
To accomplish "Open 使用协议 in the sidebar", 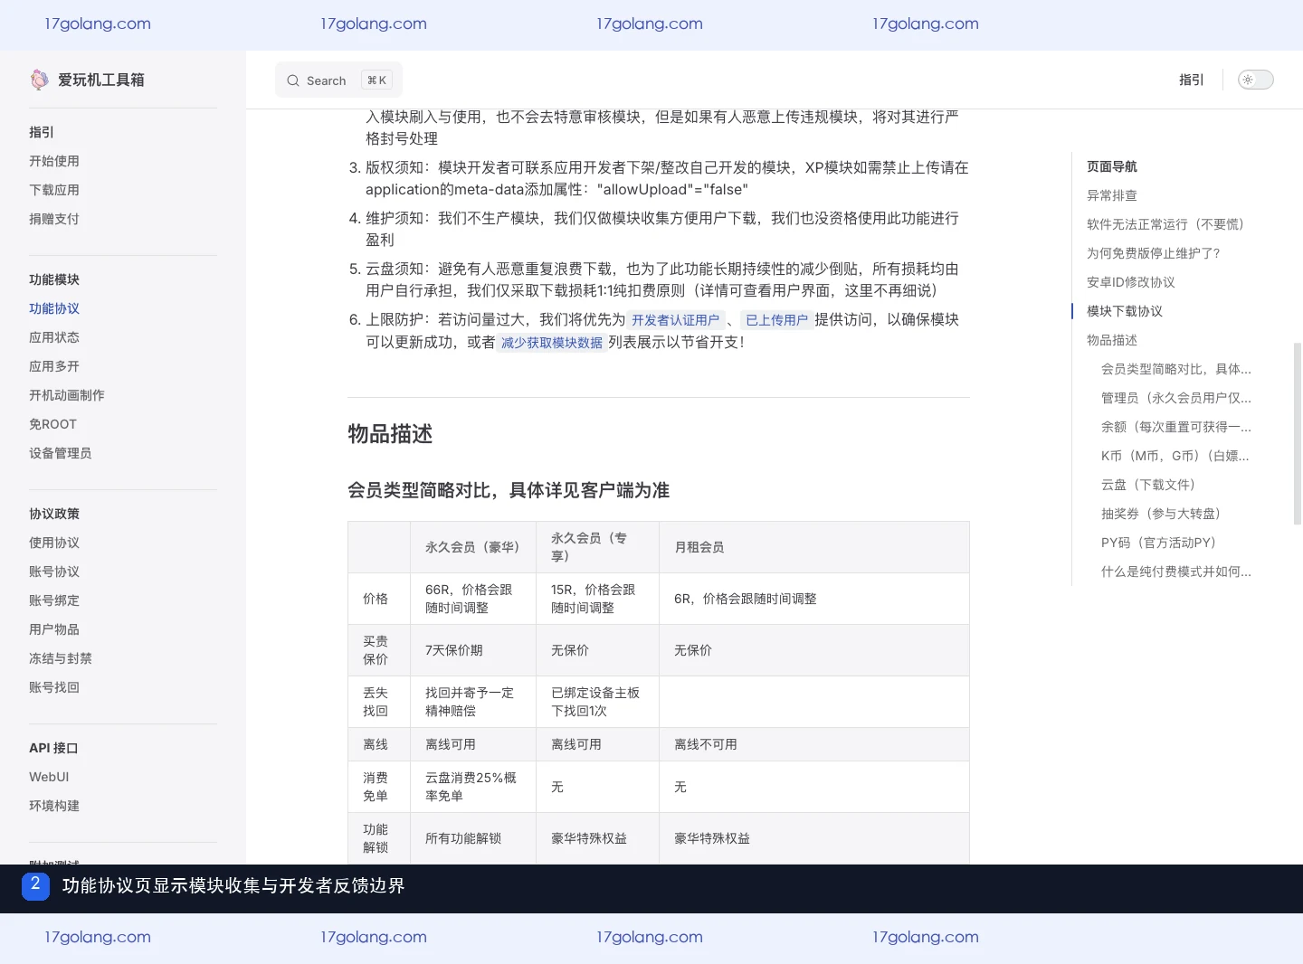I will click(54, 543).
